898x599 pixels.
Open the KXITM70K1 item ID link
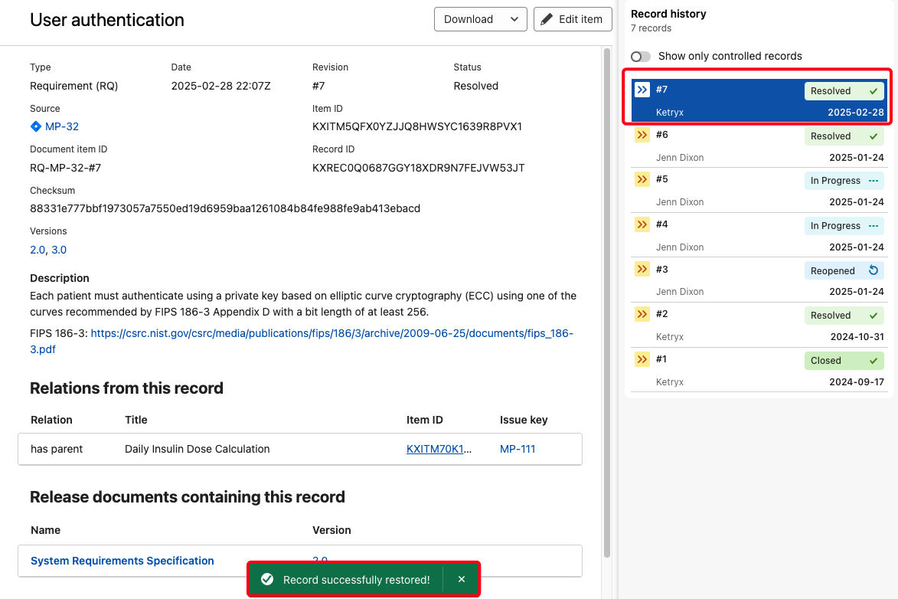pos(436,449)
